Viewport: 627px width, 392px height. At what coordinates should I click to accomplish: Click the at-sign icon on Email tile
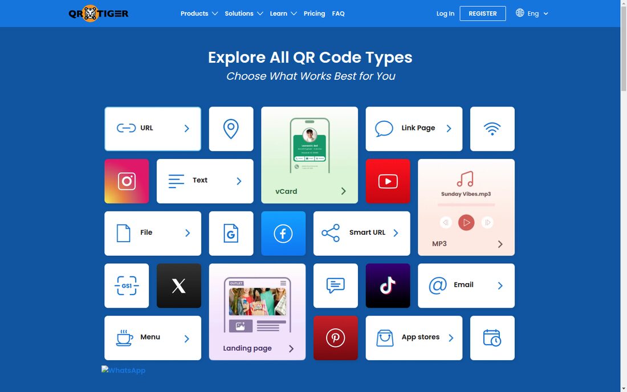point(437,285)
